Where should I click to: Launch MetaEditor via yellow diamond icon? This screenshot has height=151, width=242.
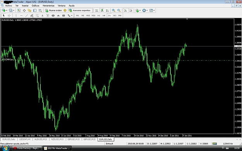(65, 10)
